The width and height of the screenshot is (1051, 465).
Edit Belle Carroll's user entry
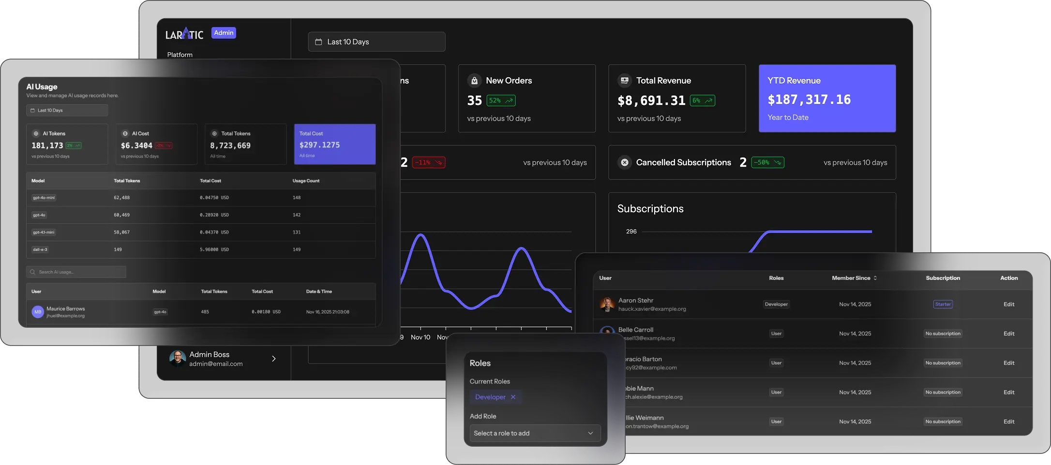(x=1008, y=334)
